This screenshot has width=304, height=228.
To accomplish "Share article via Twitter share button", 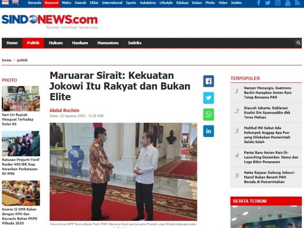I will pos(208,98).
